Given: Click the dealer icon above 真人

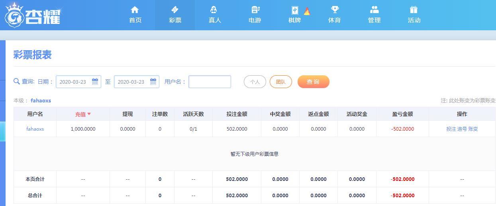Looking at the screenshot, I should (x=214, y=10).
